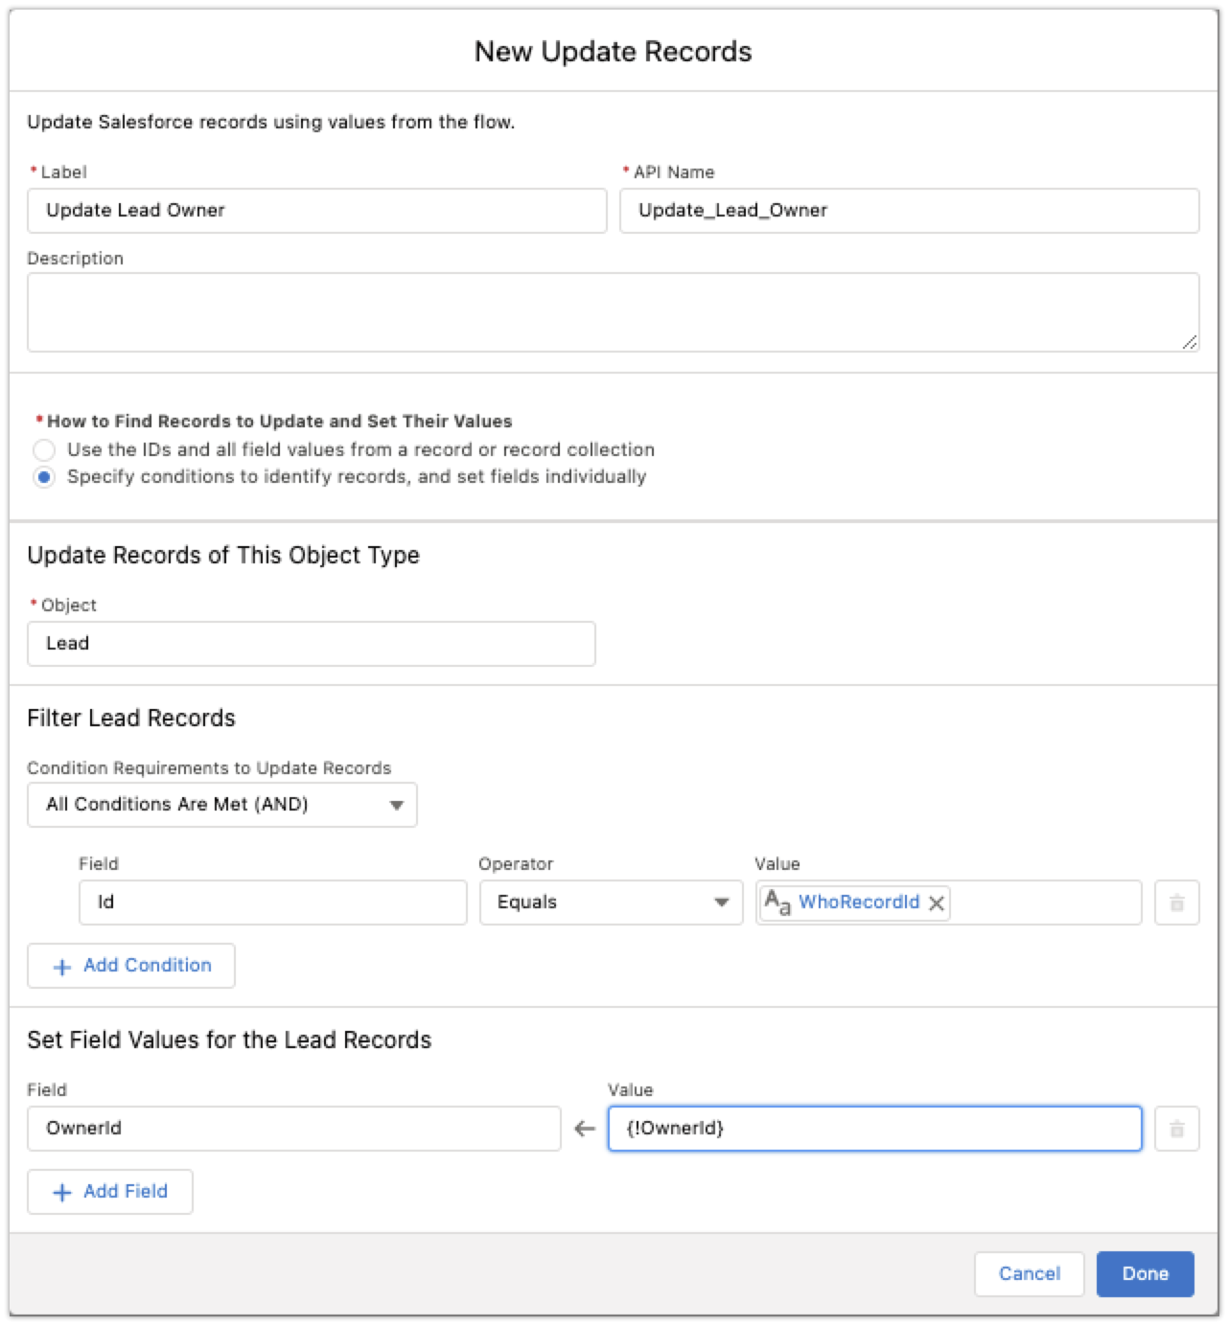The image size is (1229, 1326).
Task: Select 'Specify conditions to identify records' option
Action: (44, 477)
